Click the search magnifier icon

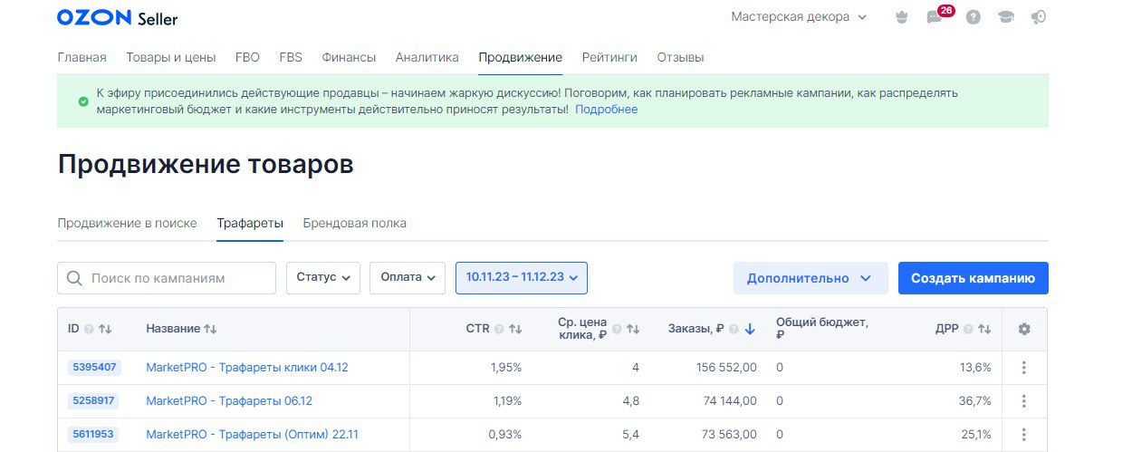74,278
